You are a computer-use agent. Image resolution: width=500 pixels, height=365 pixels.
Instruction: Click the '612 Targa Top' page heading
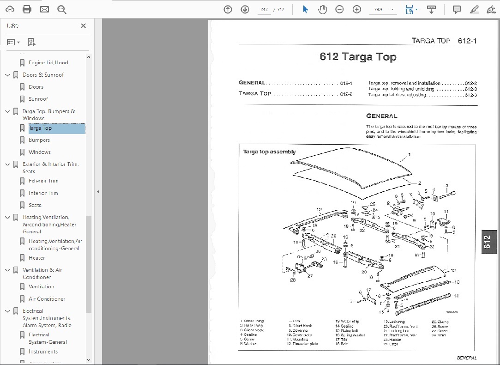coord(358,57)
